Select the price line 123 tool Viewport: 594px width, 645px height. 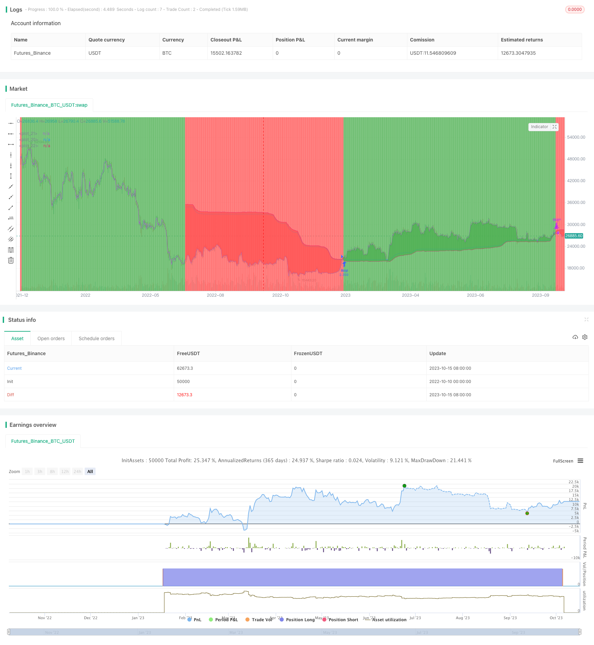point(11,218)
